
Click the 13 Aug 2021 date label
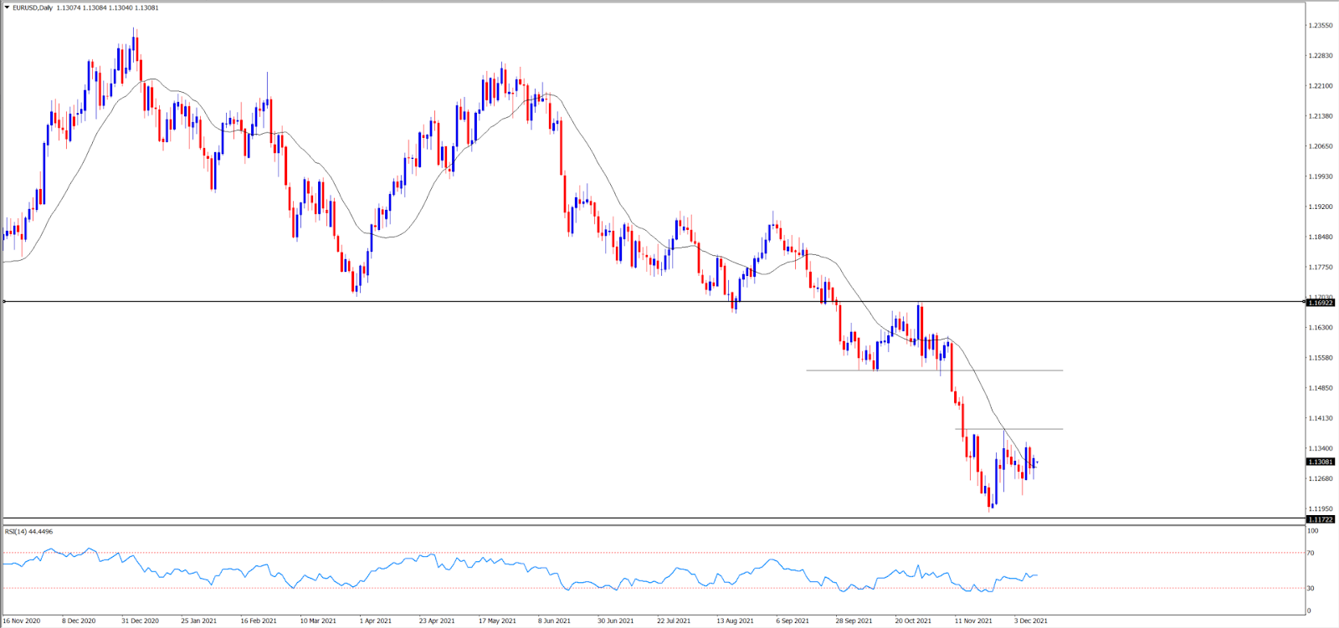734,620
